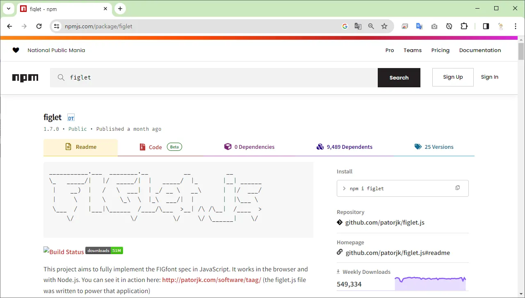Click the black heart icon

pyautogui.click(x=16, y=50)
